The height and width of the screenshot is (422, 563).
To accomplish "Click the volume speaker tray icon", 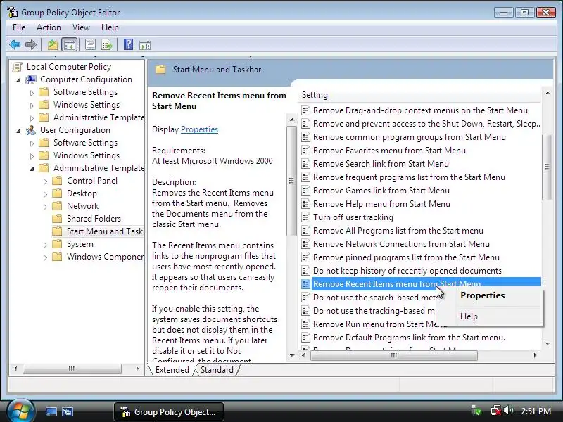I will click(x=507, y=410).
